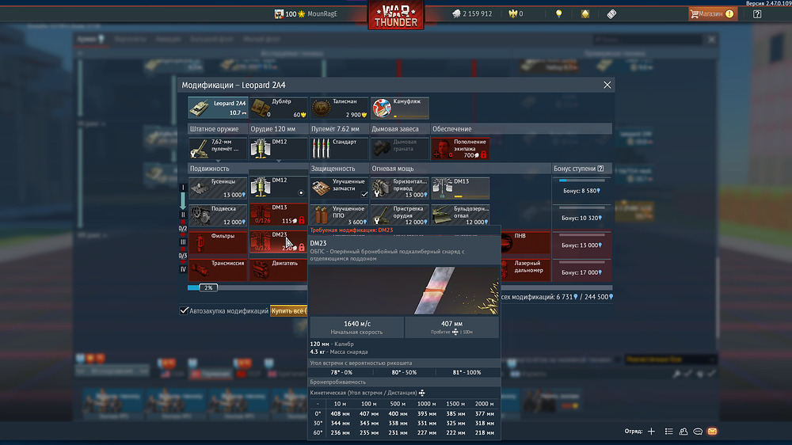Select the Фильтры modification
This screenshot has height=445, width=792.
pos(218,242)
